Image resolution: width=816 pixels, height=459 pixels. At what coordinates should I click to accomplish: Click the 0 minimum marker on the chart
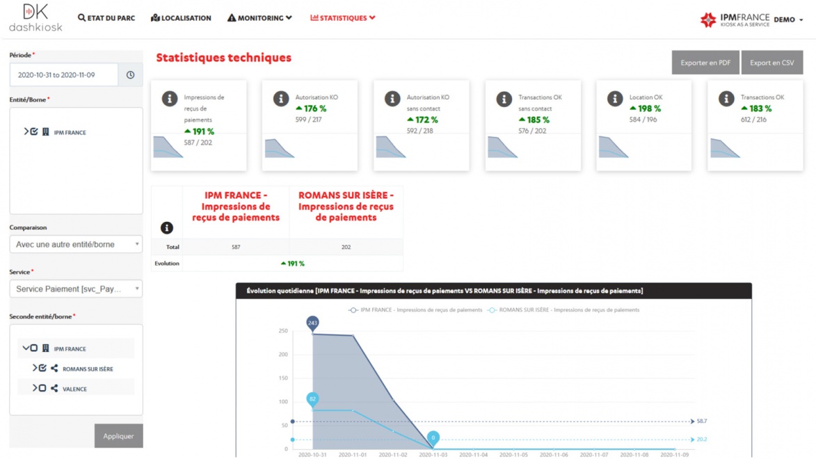[433, 438]
